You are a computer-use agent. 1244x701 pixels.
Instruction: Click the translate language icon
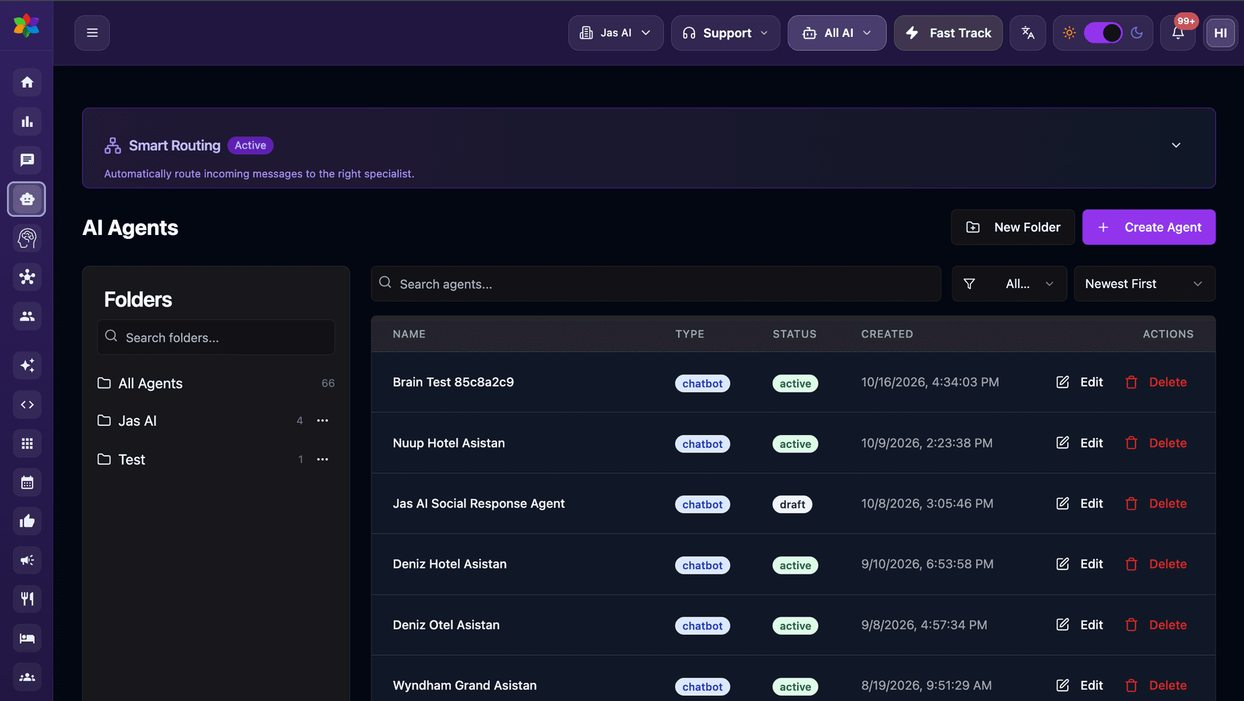tap(1028, 33)
